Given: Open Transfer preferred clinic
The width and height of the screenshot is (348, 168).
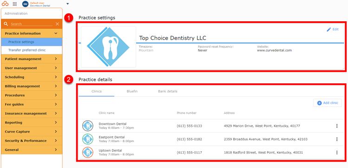Looking at the screenshot, I should pos(32,50).
